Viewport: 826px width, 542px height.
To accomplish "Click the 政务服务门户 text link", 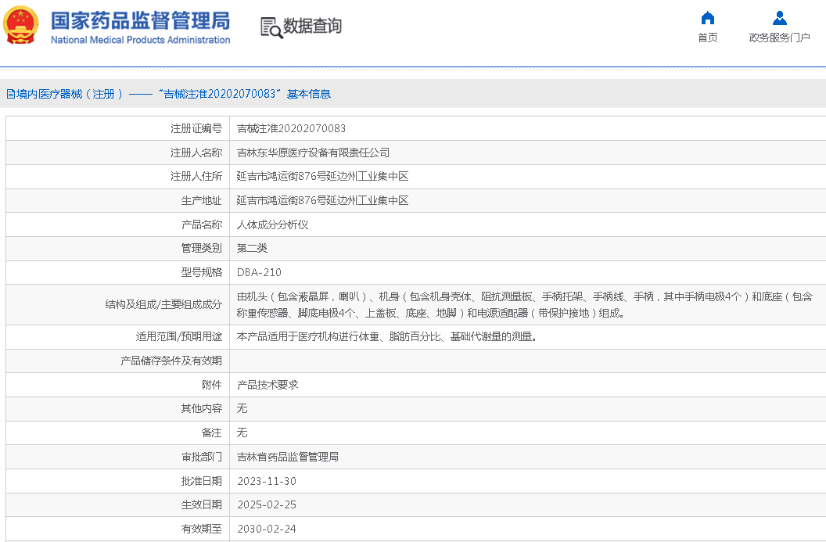I will tap(780, 38).
